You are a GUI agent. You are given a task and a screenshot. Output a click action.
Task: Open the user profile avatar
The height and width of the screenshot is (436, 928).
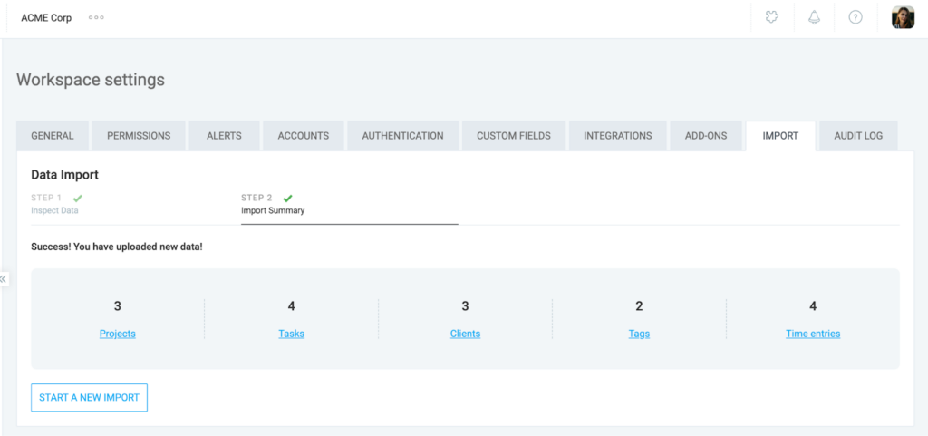[903, 17]
